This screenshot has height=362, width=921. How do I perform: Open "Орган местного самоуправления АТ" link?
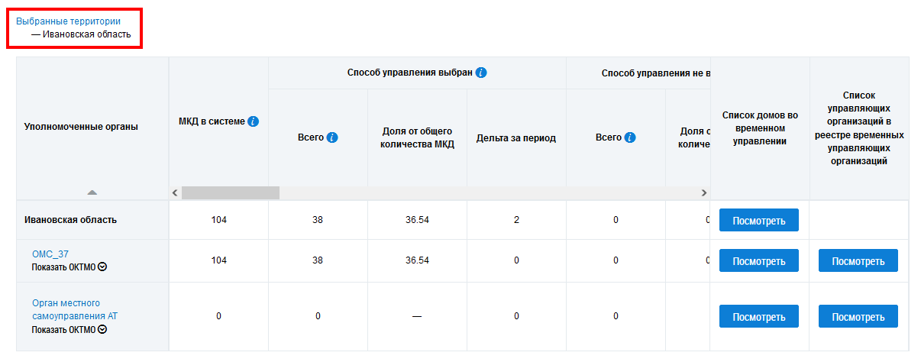(75, 309)
